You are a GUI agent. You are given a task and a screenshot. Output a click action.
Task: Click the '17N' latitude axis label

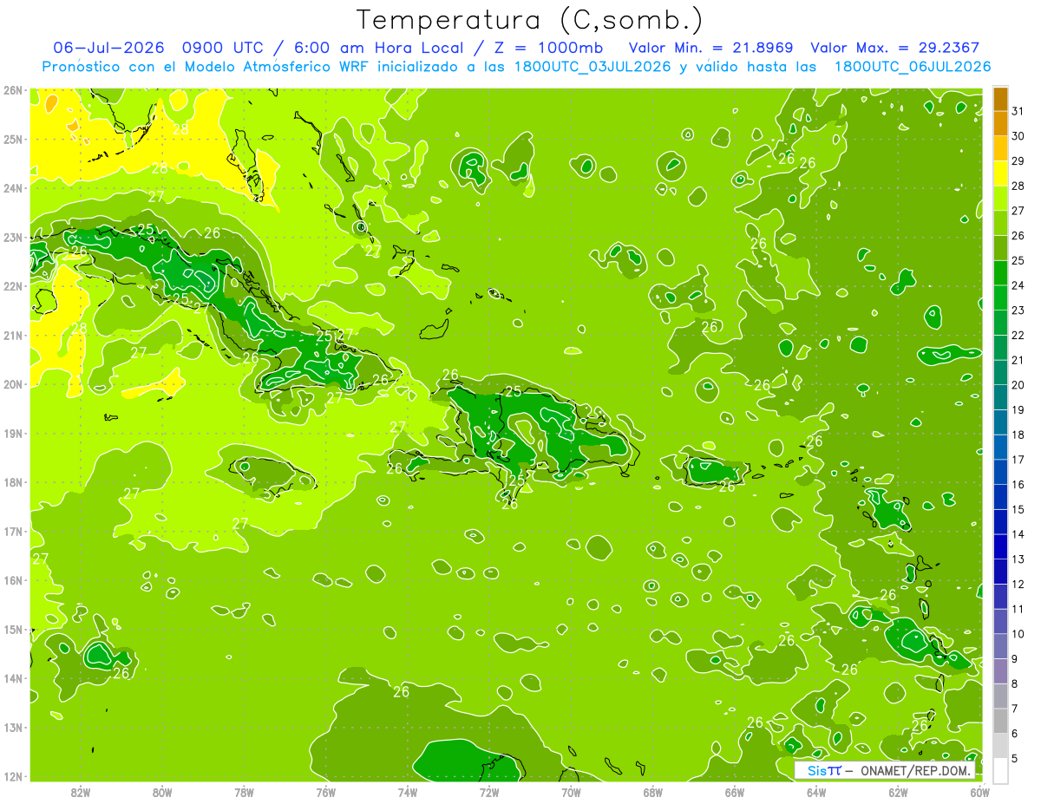[12, 532]
